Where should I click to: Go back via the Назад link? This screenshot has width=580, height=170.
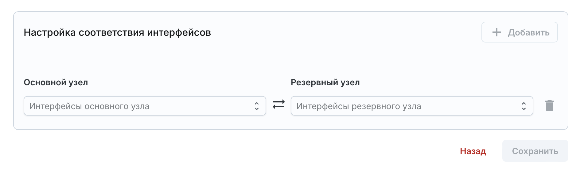pos(473,151)
